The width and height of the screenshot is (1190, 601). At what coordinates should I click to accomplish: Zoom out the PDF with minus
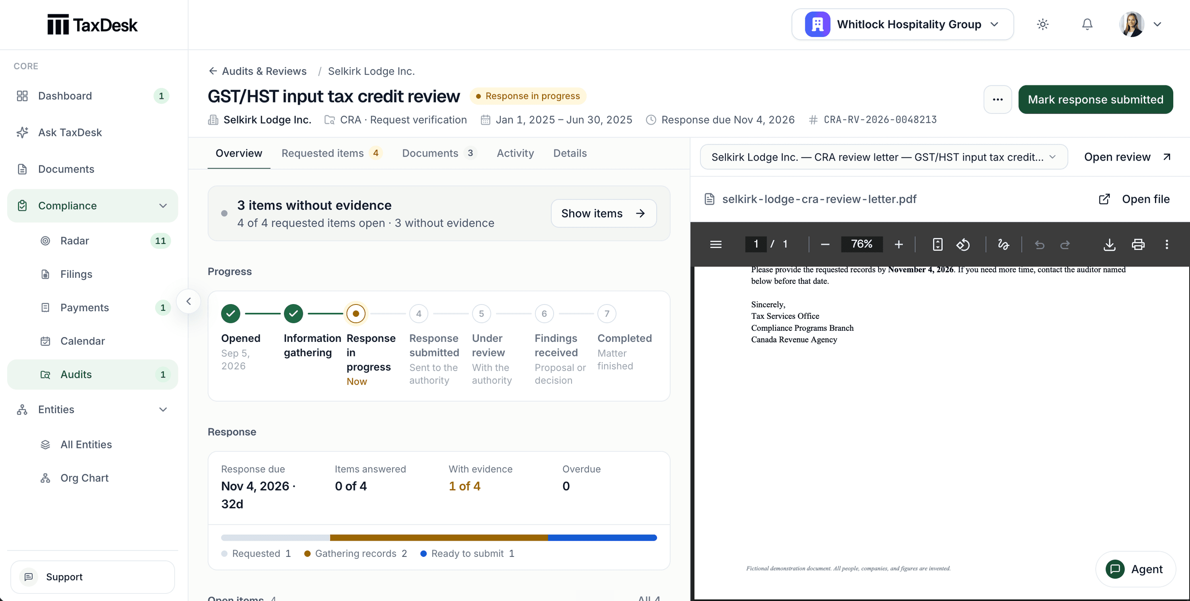(x=825, y=244)
